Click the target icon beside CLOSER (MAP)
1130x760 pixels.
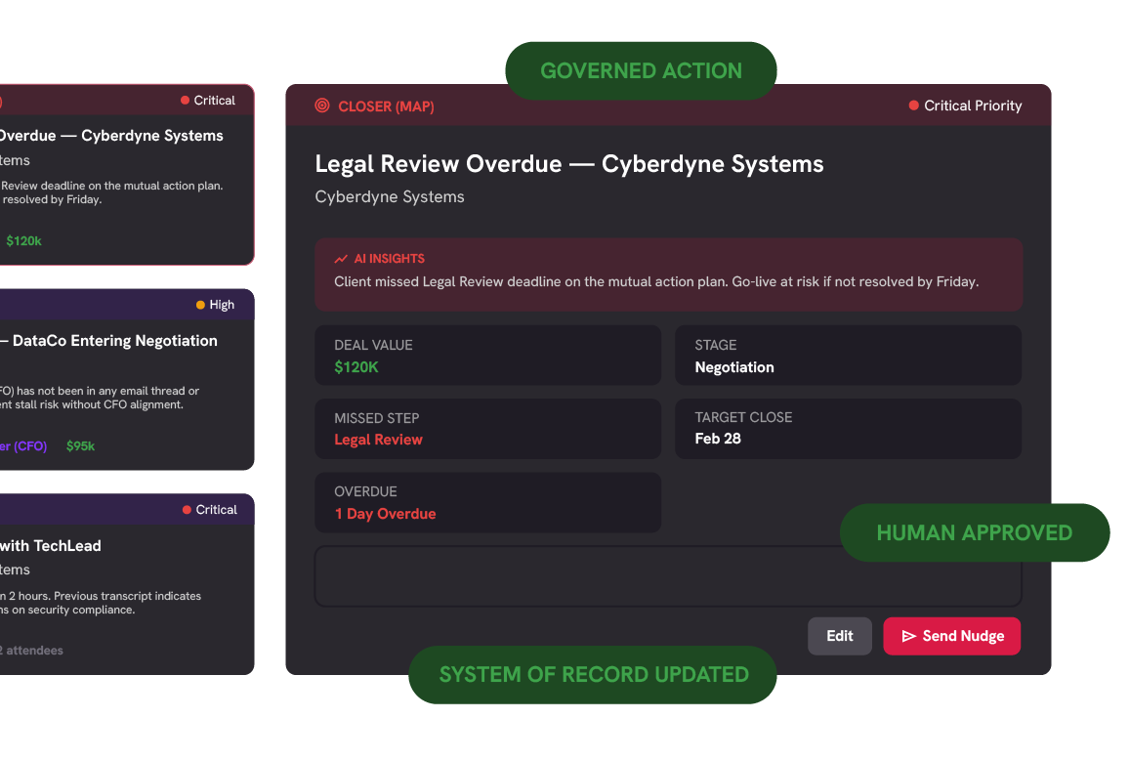click(322, 106)
